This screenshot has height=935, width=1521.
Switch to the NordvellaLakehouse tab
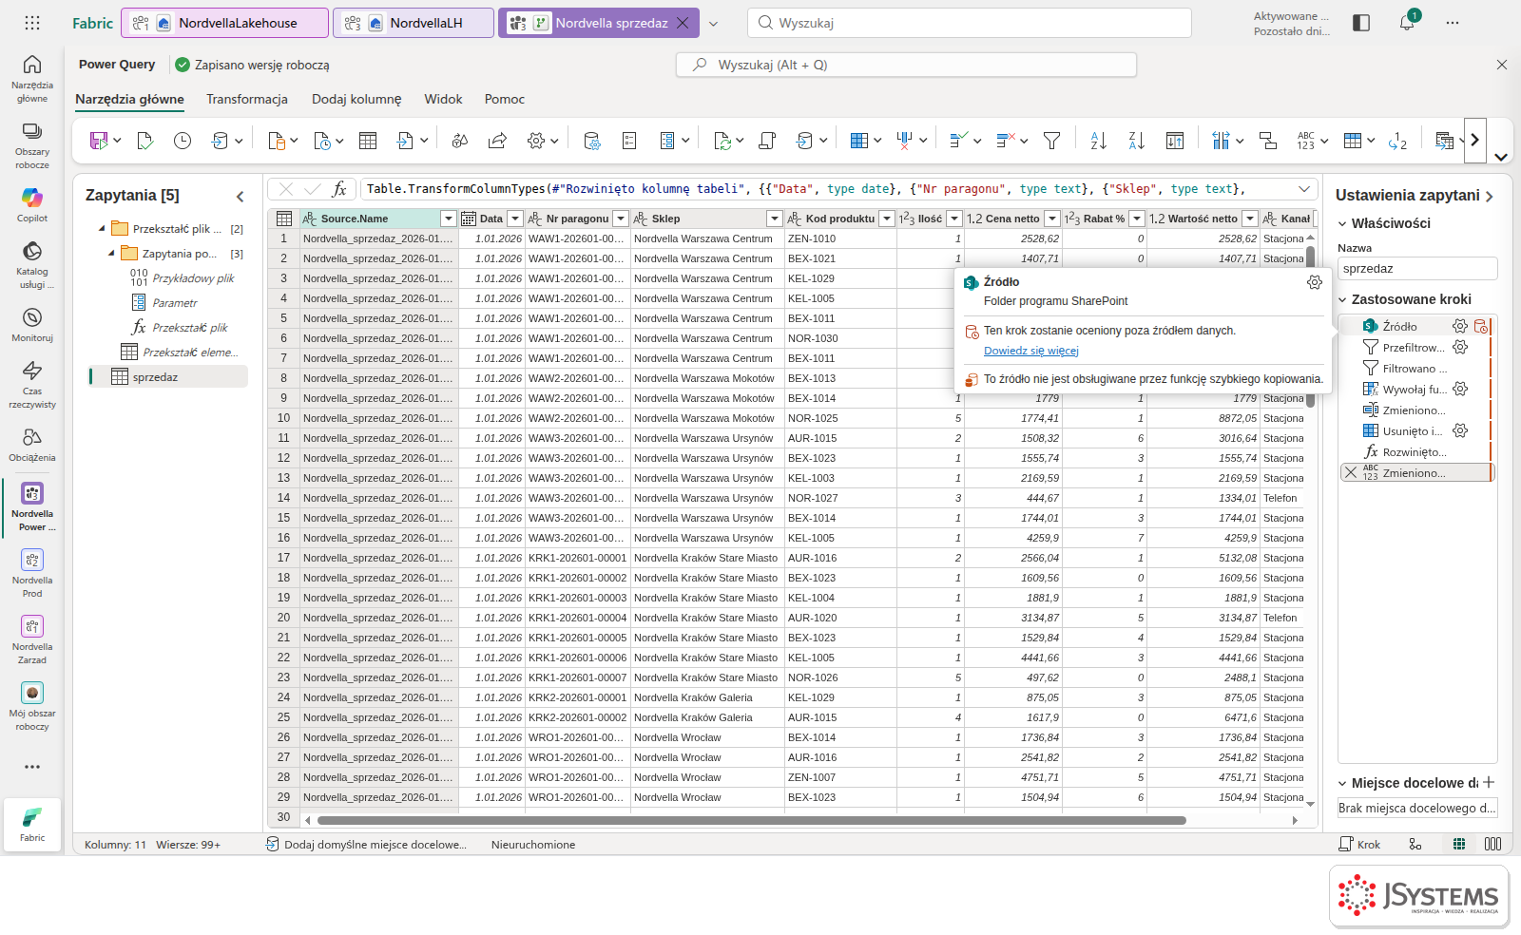(x=225, y=23)
